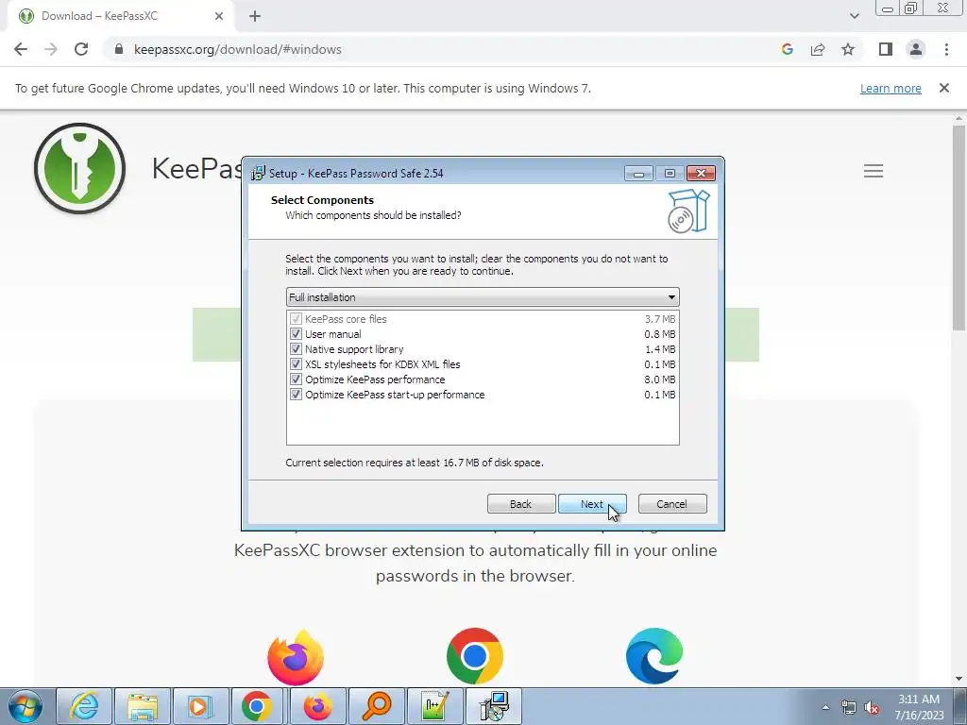Open the Chrome three-dot menu

click(x=946, y=49)
